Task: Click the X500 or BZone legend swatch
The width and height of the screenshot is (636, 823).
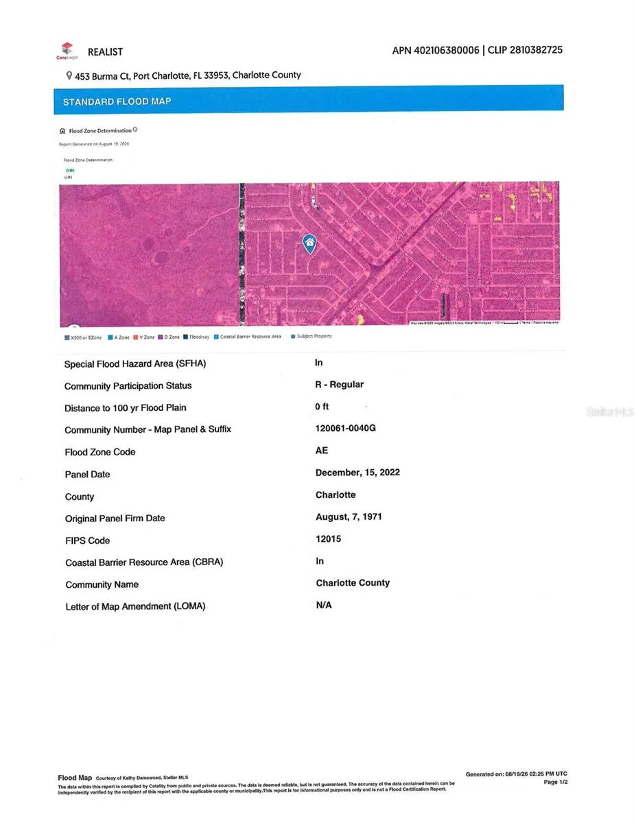Action: pos(67,337)
